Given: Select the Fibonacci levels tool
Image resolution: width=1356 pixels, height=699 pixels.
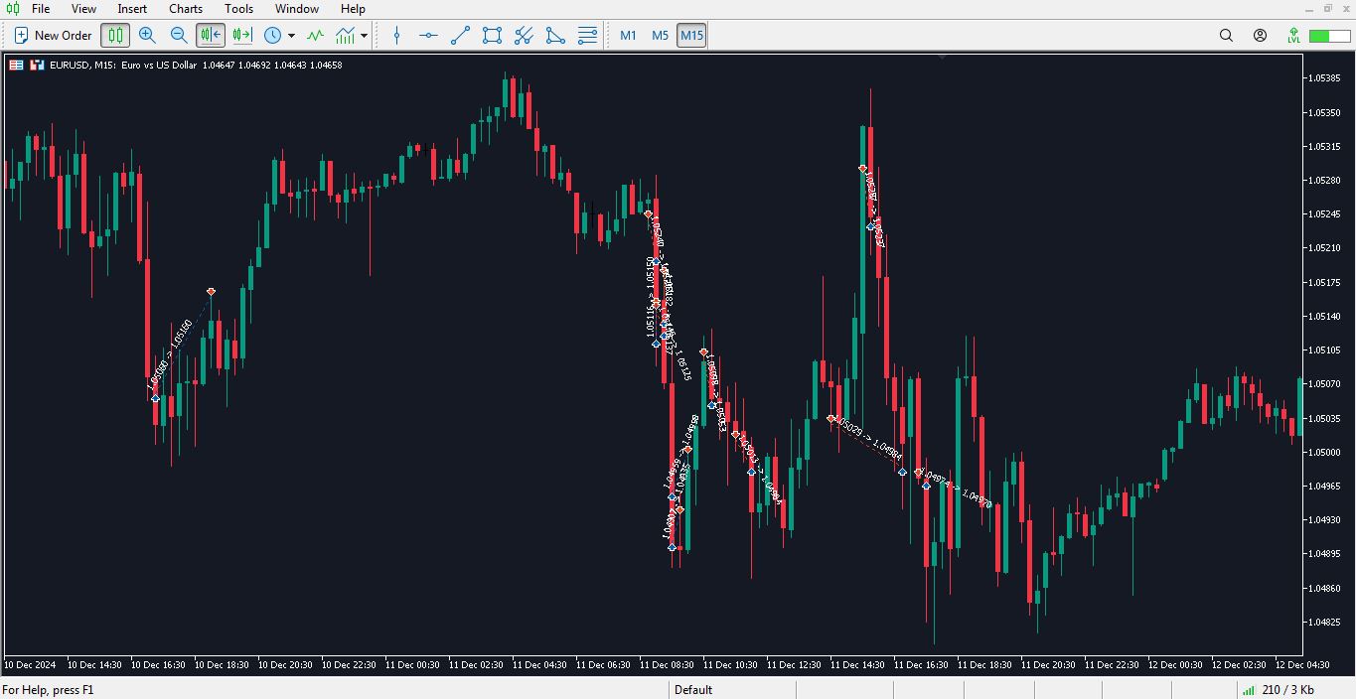Looking at the screenshot, I should pyautogui.click(x=587, y=35).
